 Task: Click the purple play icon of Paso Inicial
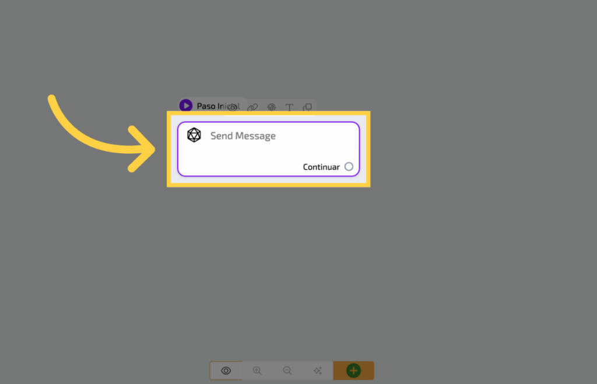coord(186,105)
